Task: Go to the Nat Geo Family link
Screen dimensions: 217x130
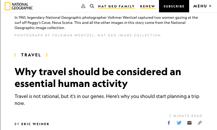Action: pyautogui.click(x=116, y=6)
